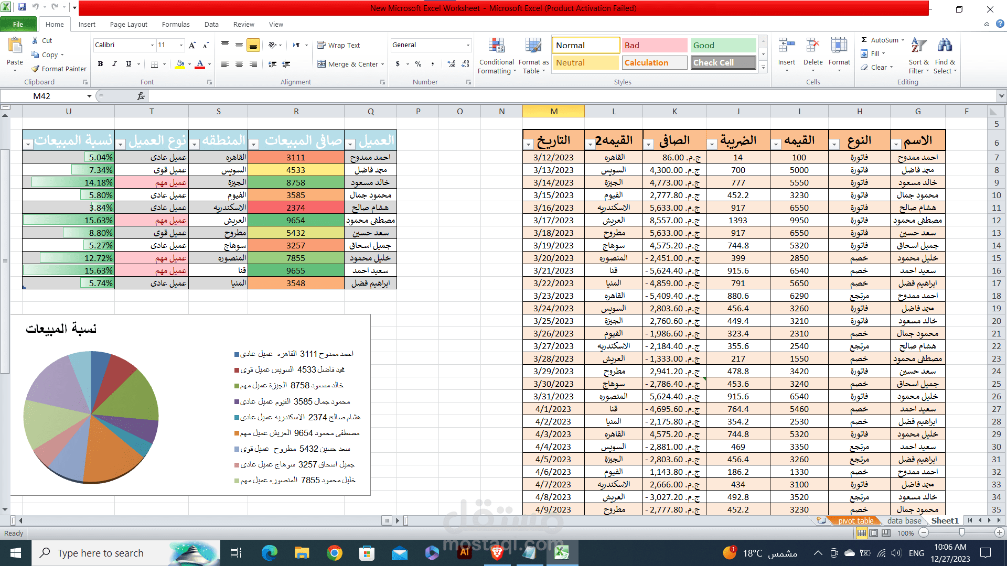The width and height of the screenshot is (1007, 566).
Task: Switch to the Insert ribbon tab
Action: (87, 24)
